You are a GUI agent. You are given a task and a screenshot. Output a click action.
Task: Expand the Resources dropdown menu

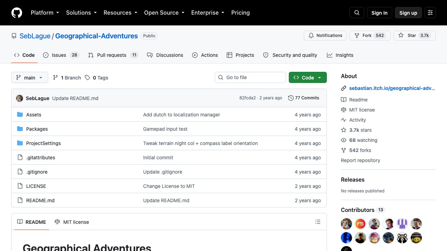coord(120,13)
